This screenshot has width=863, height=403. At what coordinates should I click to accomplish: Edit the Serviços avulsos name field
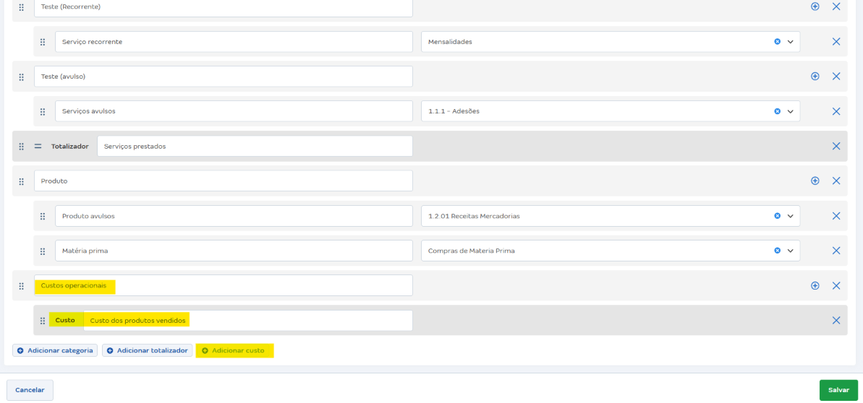(x=234, y=111)
